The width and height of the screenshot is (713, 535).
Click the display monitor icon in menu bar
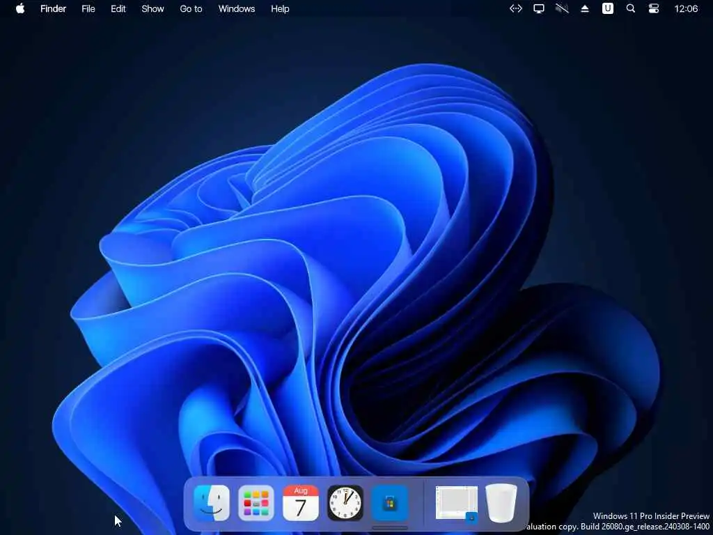tap(539, 8)
